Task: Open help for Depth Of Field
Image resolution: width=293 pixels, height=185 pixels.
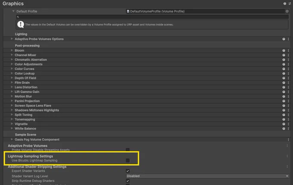Action: tap(284, 78)
